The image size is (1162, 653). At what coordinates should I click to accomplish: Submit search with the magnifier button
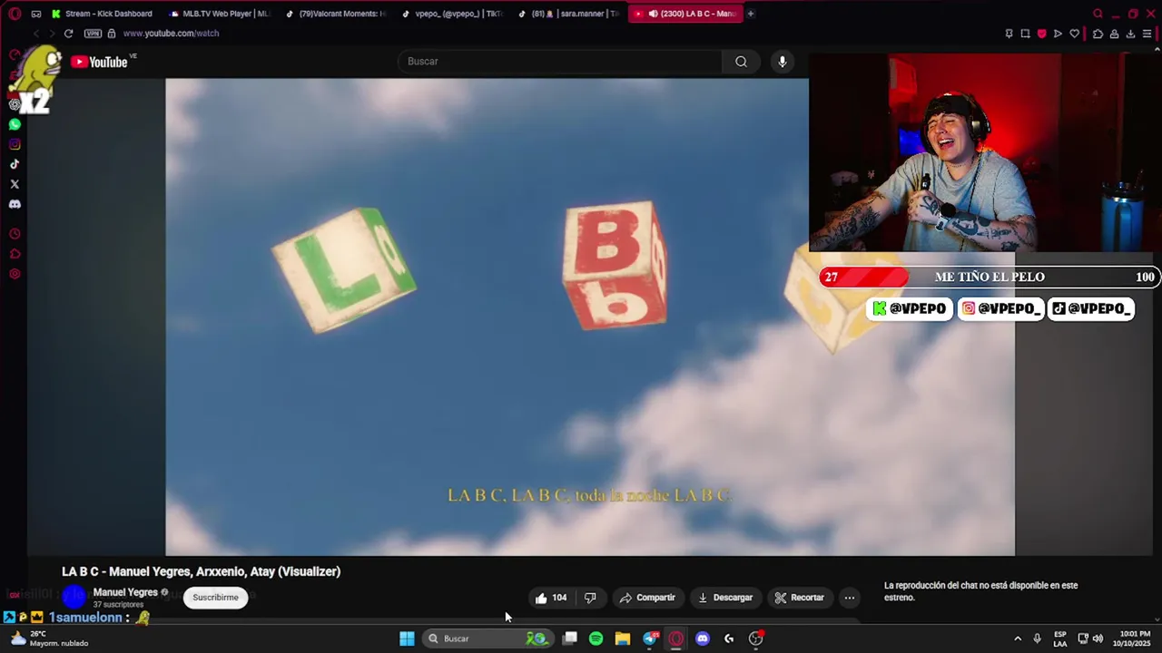click(741, 62)
